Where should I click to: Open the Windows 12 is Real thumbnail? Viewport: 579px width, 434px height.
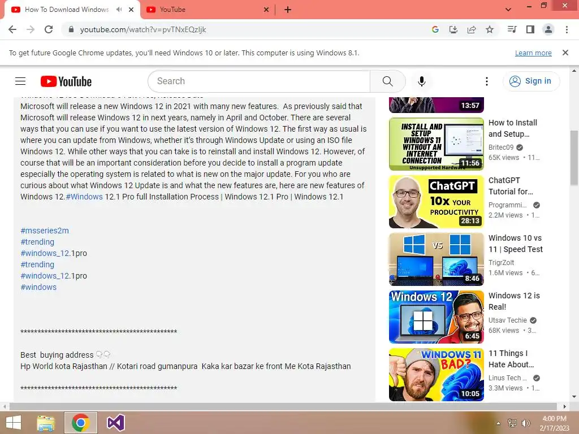436,316
